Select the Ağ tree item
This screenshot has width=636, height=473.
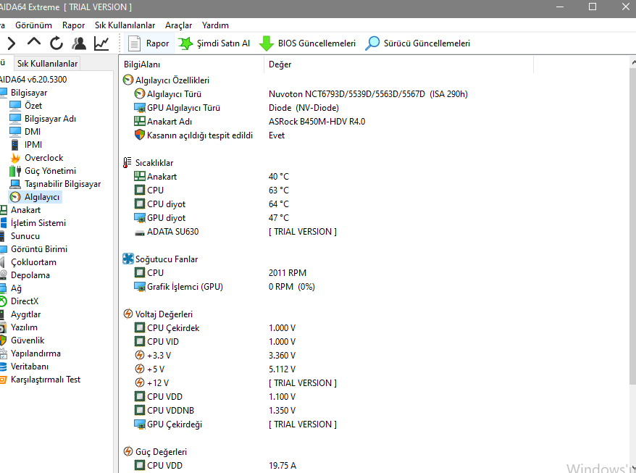[16, 288]
